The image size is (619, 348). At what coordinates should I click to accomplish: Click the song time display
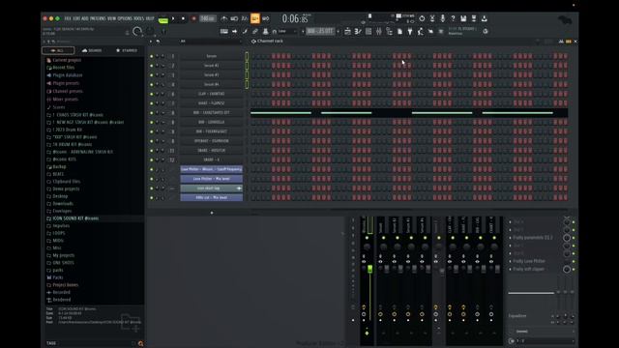[296, 18]
